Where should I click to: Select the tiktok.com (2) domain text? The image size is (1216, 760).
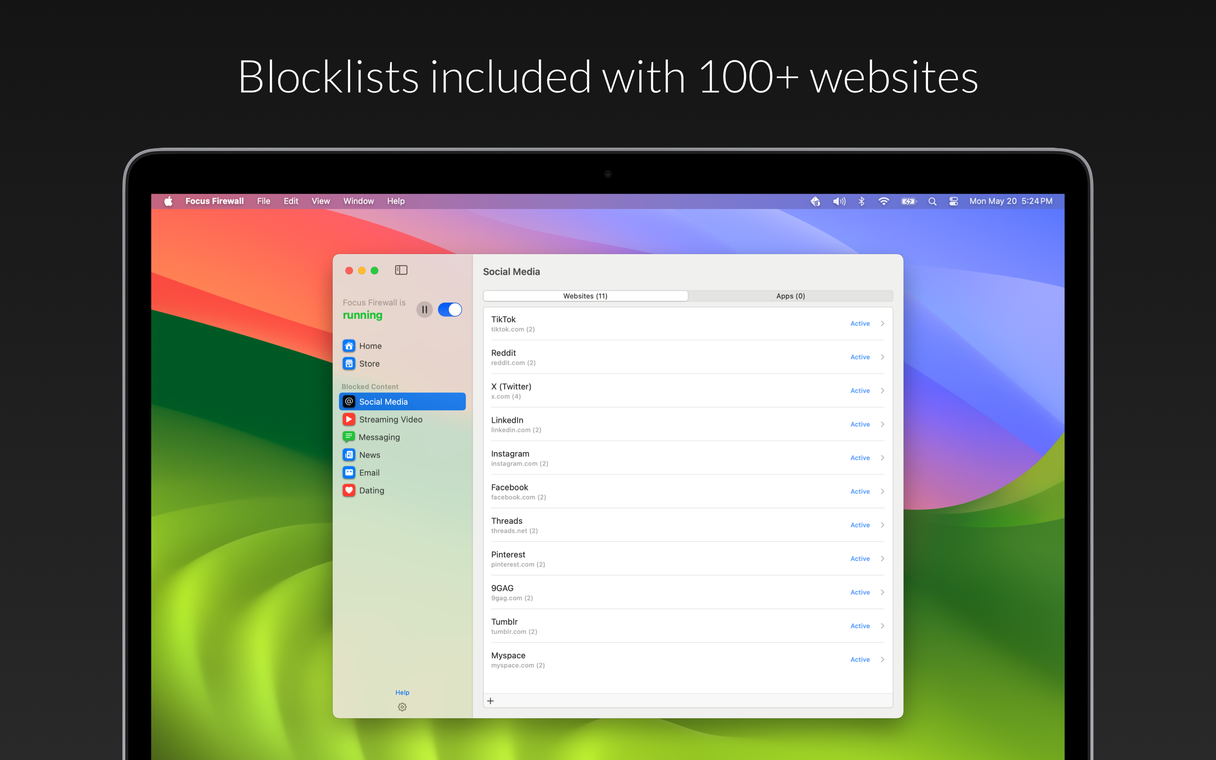(513, 329)
